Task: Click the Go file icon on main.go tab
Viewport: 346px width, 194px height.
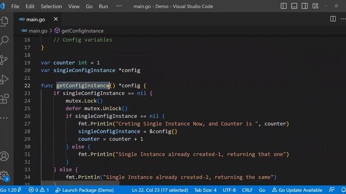Action: click(x=22, y=19)
